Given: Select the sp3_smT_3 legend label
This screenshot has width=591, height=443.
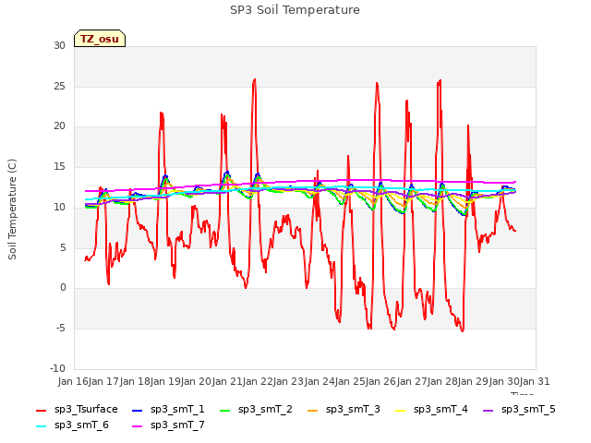Looking at the screenshot, I should [x=353, y=410].
